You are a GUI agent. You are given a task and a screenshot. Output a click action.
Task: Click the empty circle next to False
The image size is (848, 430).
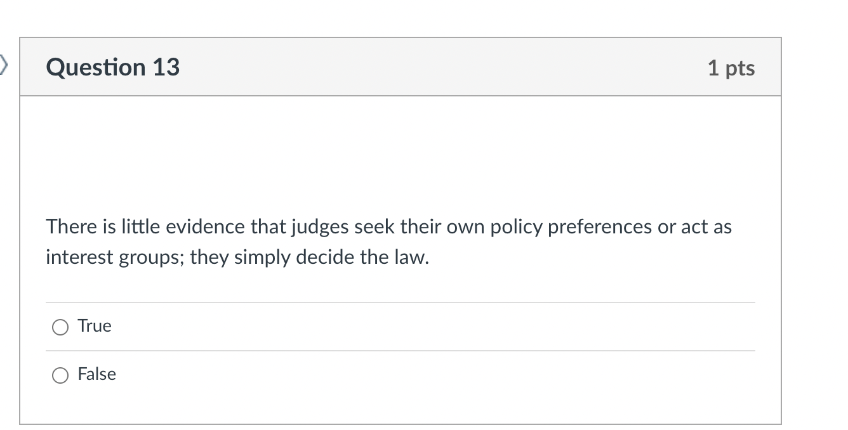[60, 375]
